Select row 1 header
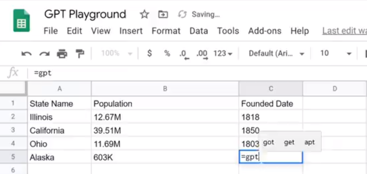Viewport: 367px width, 174px height. (x=13, y=103)
